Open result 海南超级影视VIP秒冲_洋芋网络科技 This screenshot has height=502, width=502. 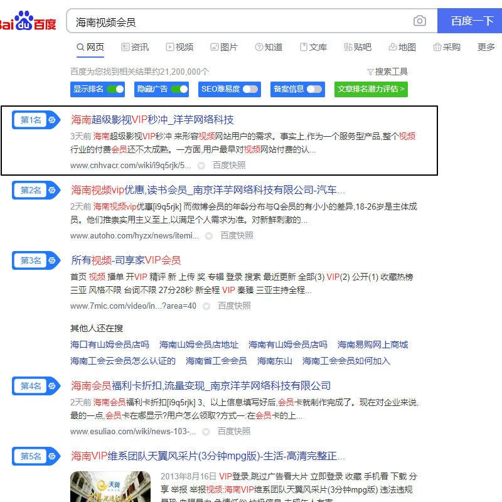pyautogui.click(x=152, y=120)
